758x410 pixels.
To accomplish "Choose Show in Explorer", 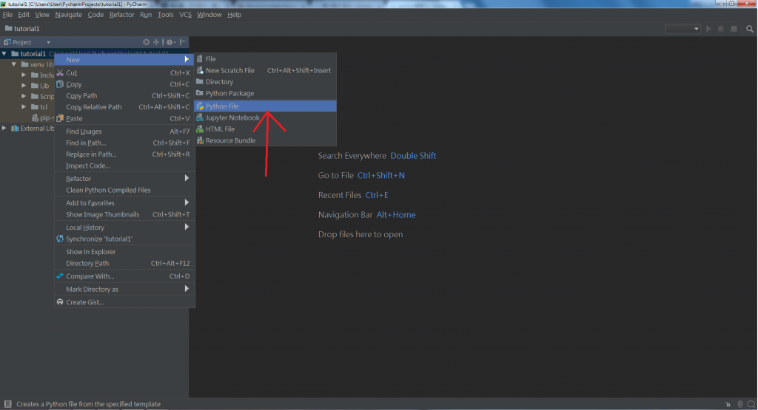I will [x=124, y=252].
